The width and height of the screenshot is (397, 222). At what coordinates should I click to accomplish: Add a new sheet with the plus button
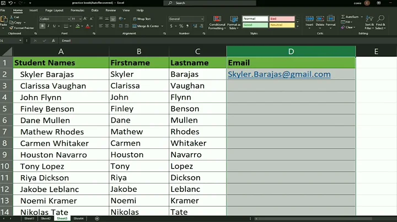(x=97, y=219)
